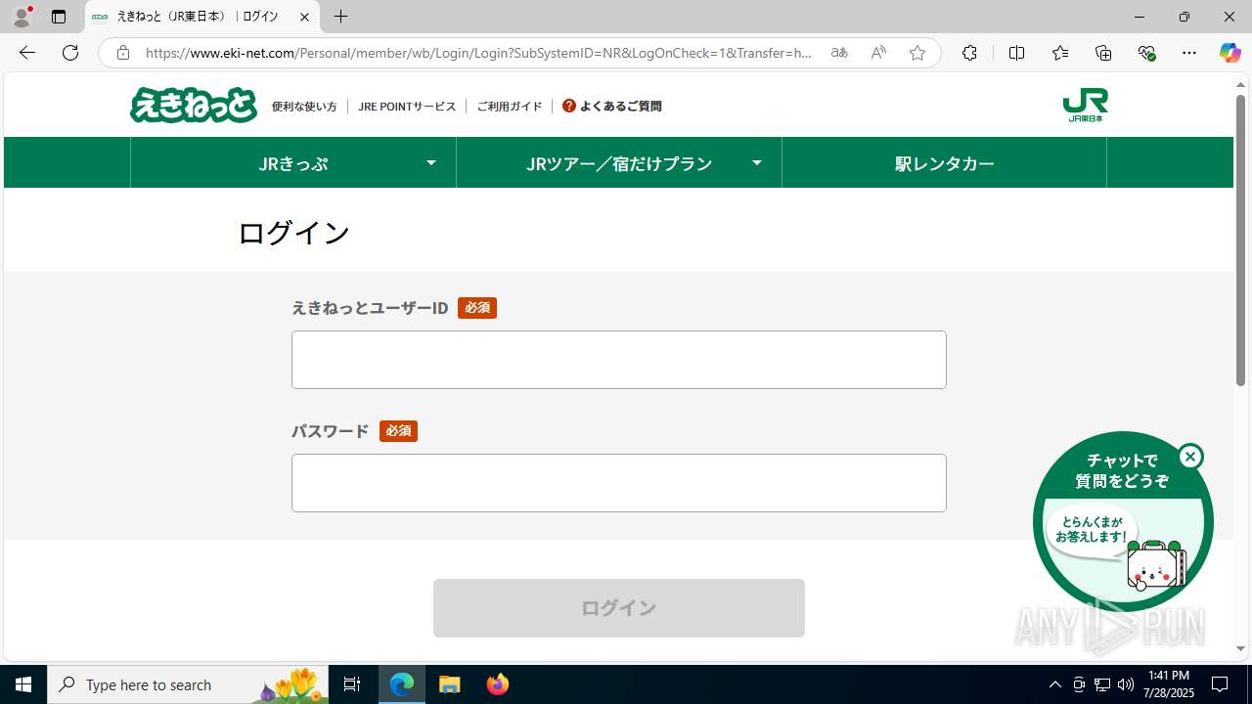The height and width of the screenshot is (704, 1252).
Task: Open Favorites list
Action: [x=1060, y=53]
